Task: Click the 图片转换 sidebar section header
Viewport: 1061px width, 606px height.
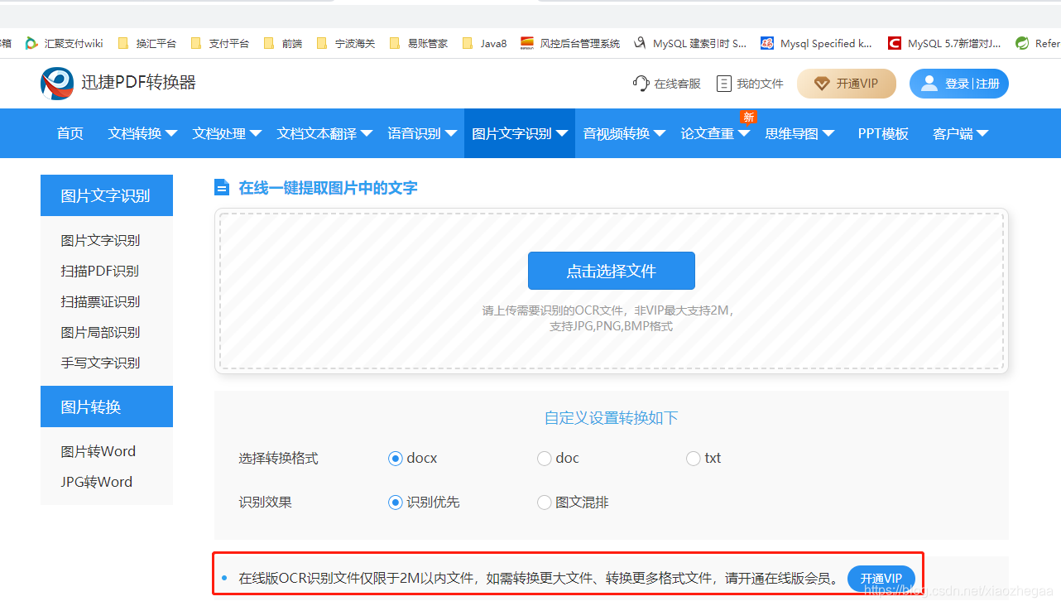Action: tap(107, 406)
